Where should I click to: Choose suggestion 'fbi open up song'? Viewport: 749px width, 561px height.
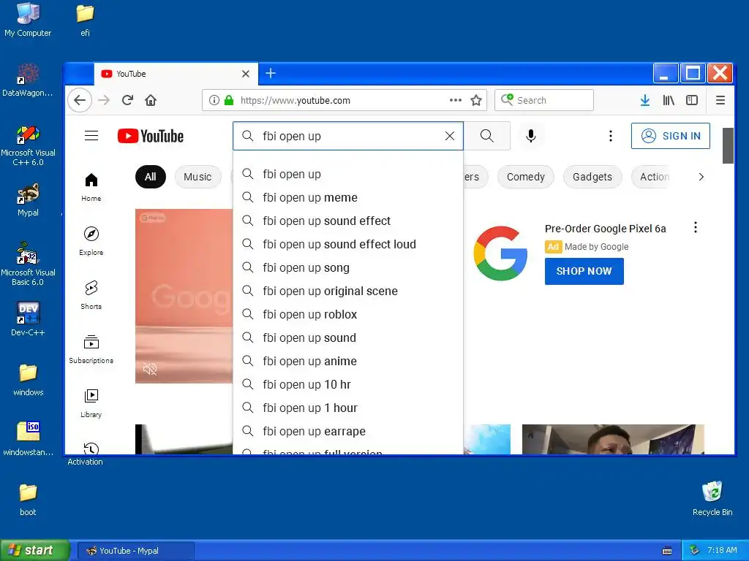(348, 267)
